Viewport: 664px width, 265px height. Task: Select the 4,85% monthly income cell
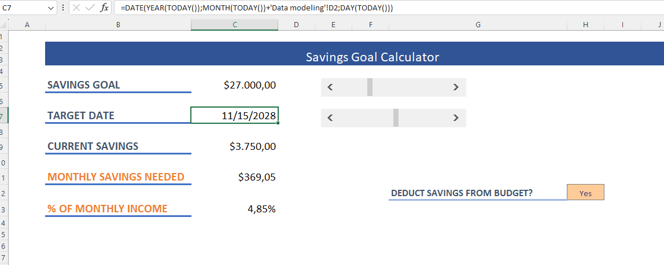(x=234, y=208)
